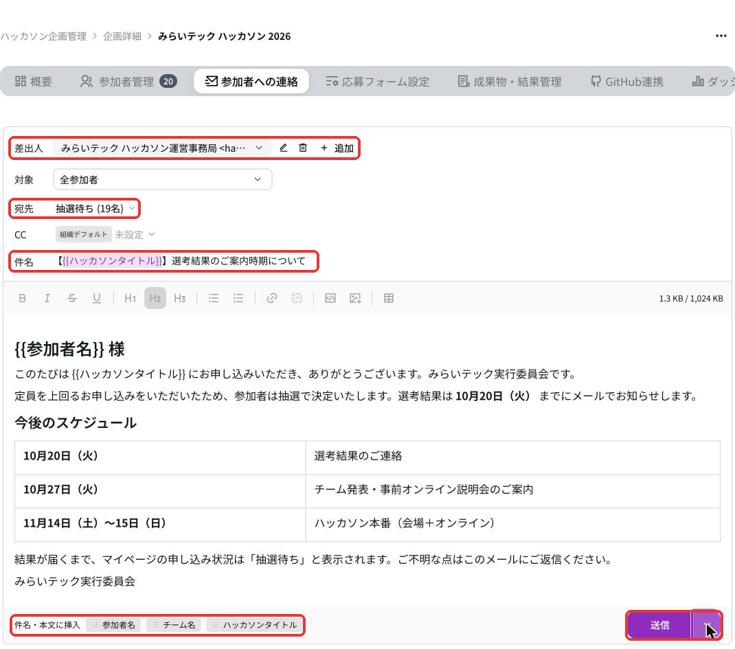Edit the sender with the pencil icon
Viewport: 735px width, 649px height.
pos(283,148)
